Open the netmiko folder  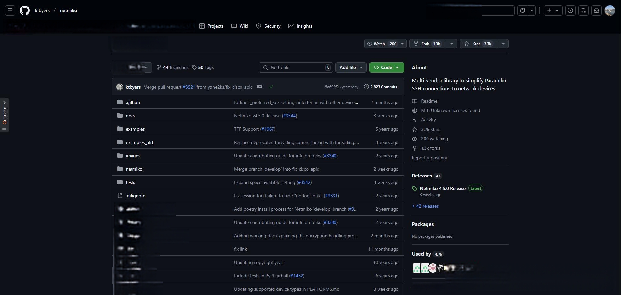click(x=134, y=169)
